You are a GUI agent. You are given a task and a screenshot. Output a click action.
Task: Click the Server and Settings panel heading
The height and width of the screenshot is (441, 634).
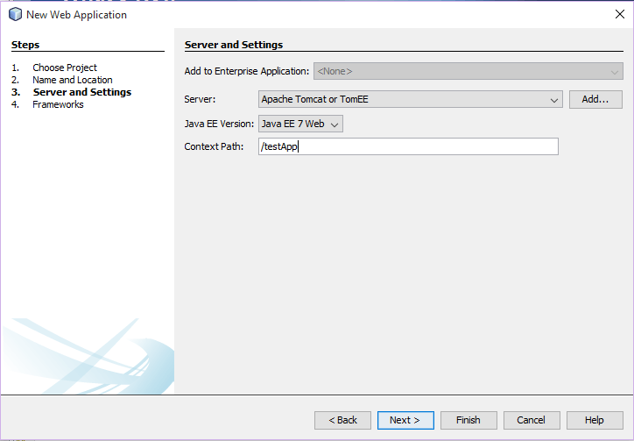(234, 45)
